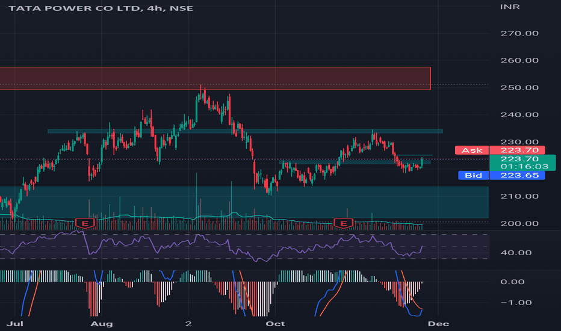Select the thin teal band near 234
Screen dimensions: 561x331
(245, 131)
